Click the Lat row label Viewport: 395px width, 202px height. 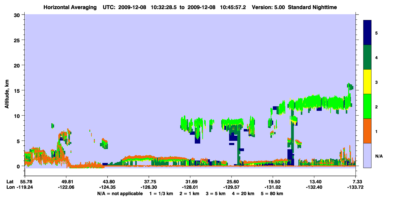[10, 182]
